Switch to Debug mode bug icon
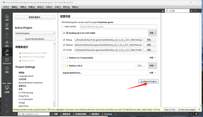The width and height of the screenshot is (203, 117). 7,42
